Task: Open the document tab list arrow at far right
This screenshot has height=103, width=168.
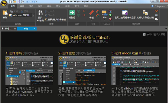Action: click(166, 29)
